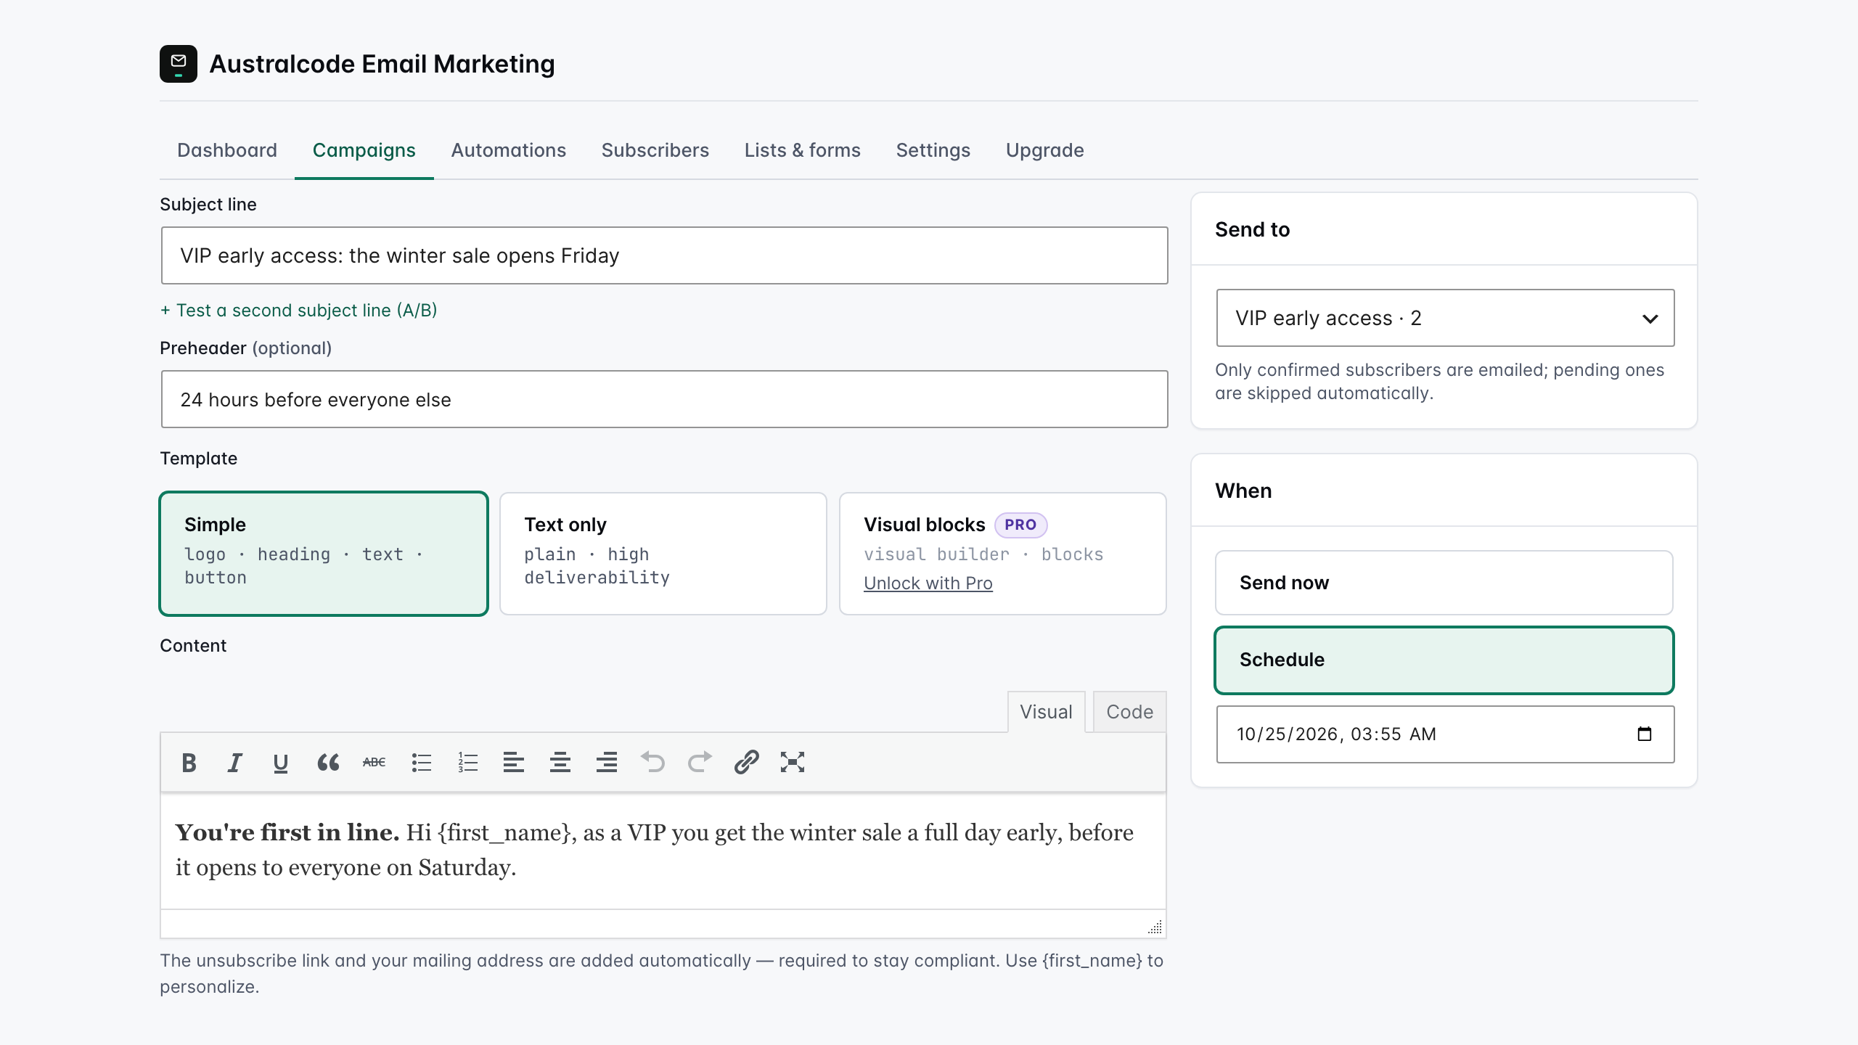Insert a link in the content

(746, 762)
